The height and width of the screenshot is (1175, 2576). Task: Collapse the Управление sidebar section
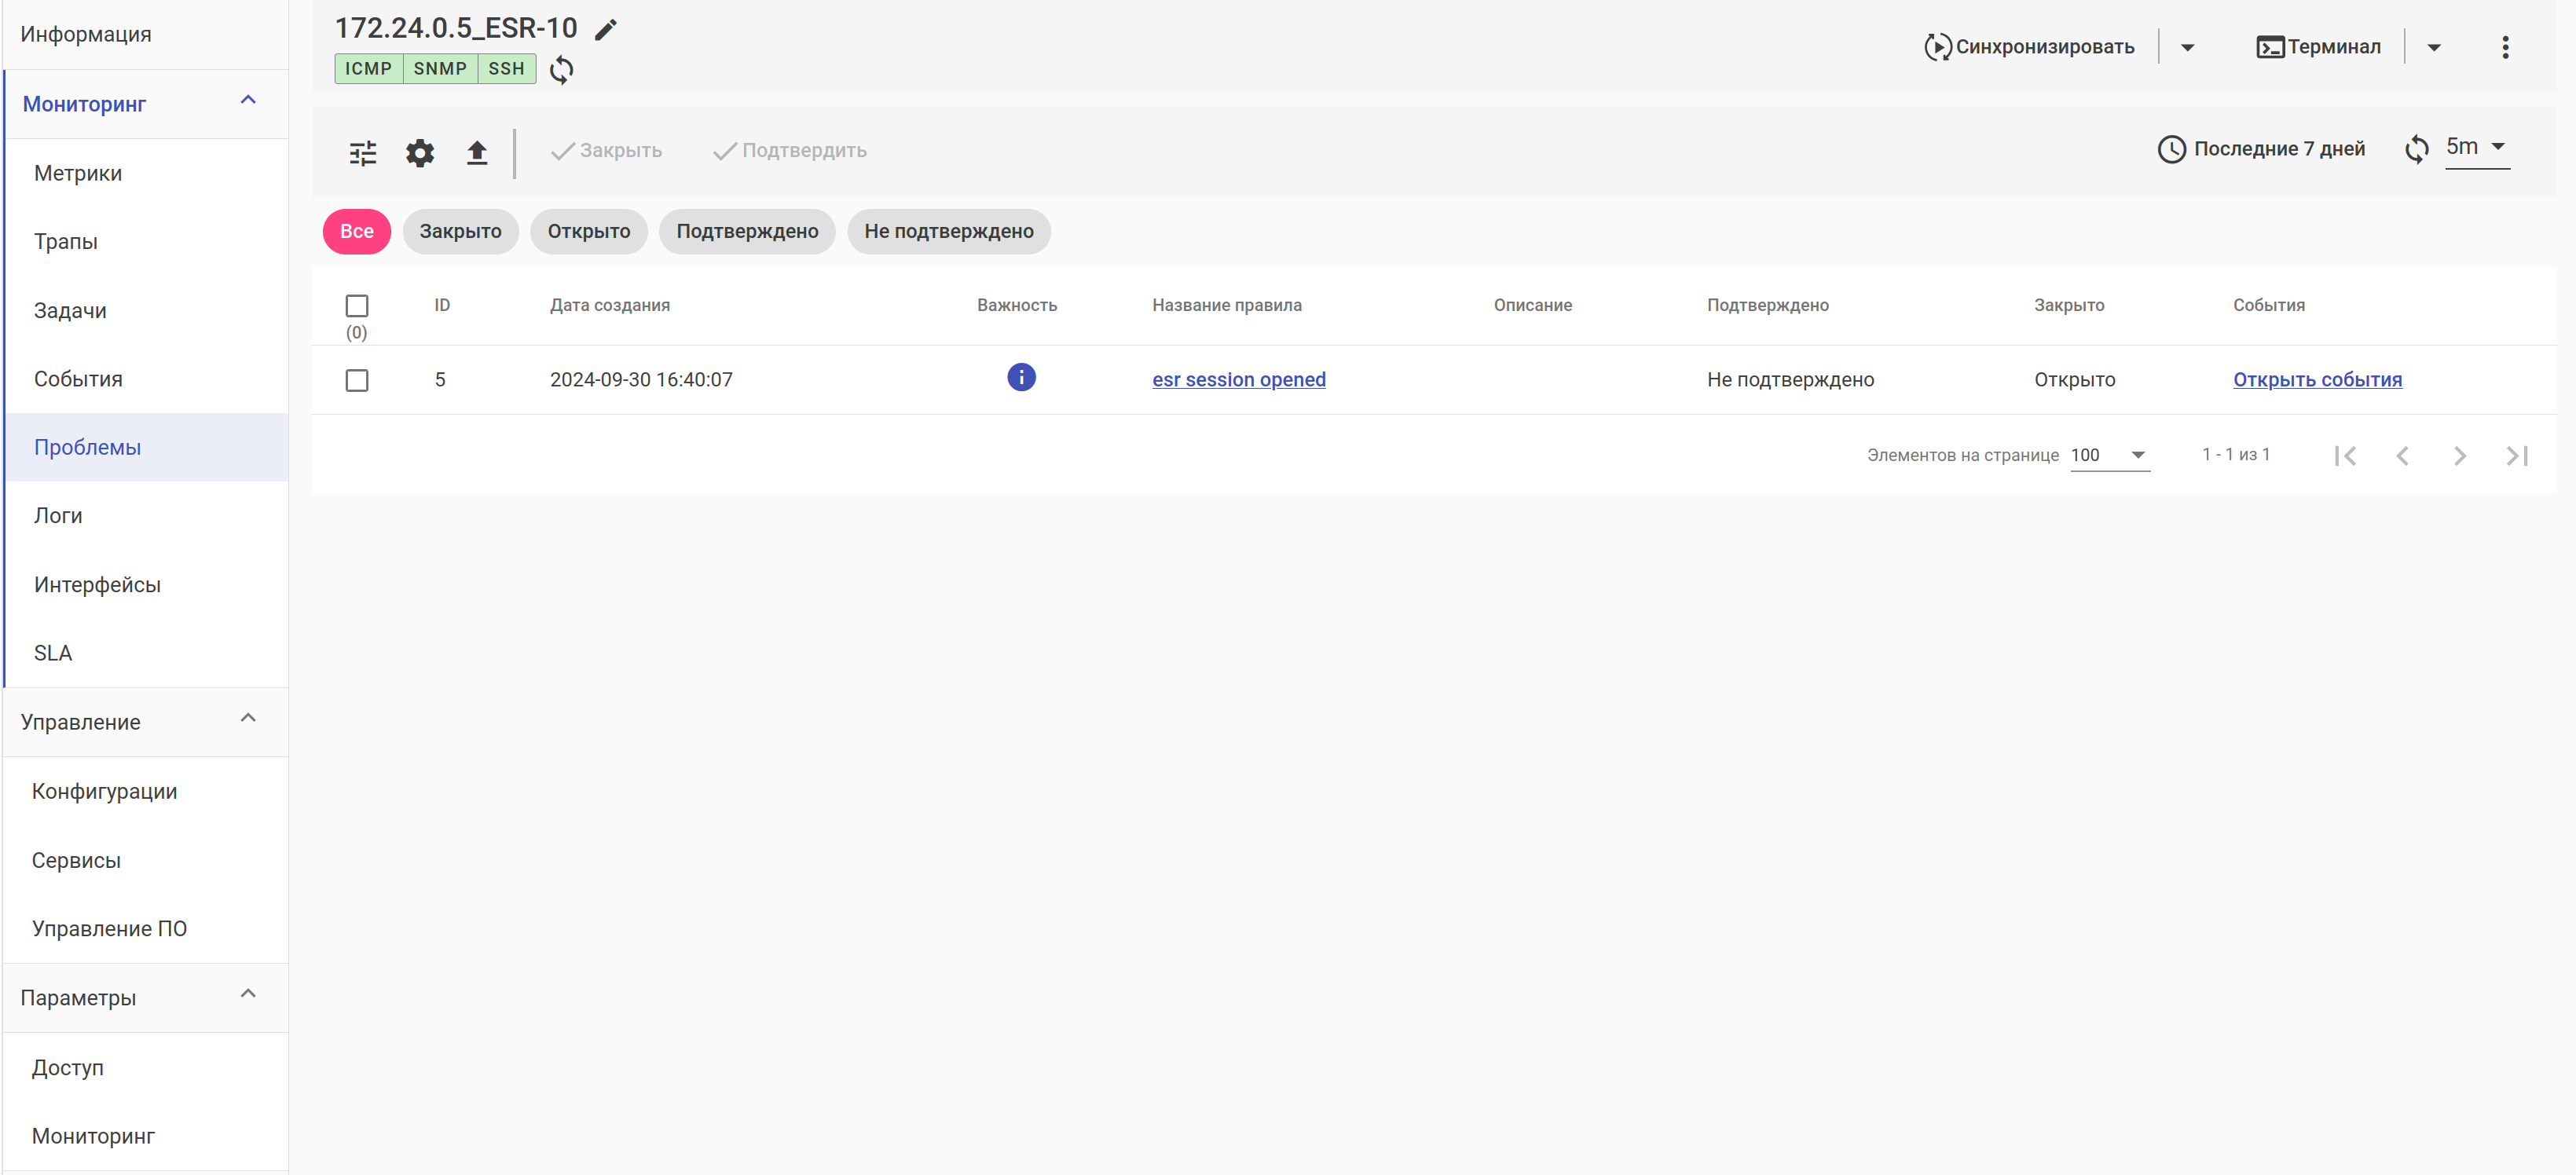[248, 719]
